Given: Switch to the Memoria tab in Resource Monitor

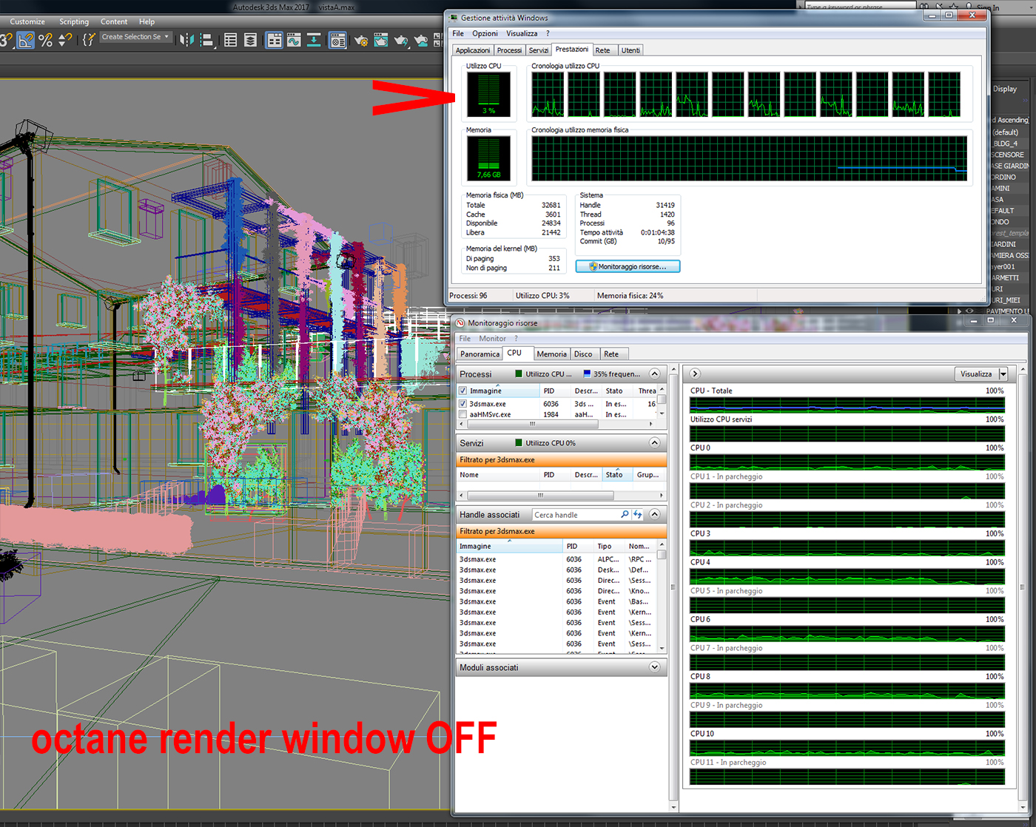Looking at the screenshot, I should click(552, 354).
